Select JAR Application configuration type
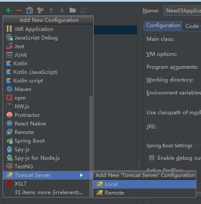Image resolution: width=201 pixels, height=204 pixels. 48,29
